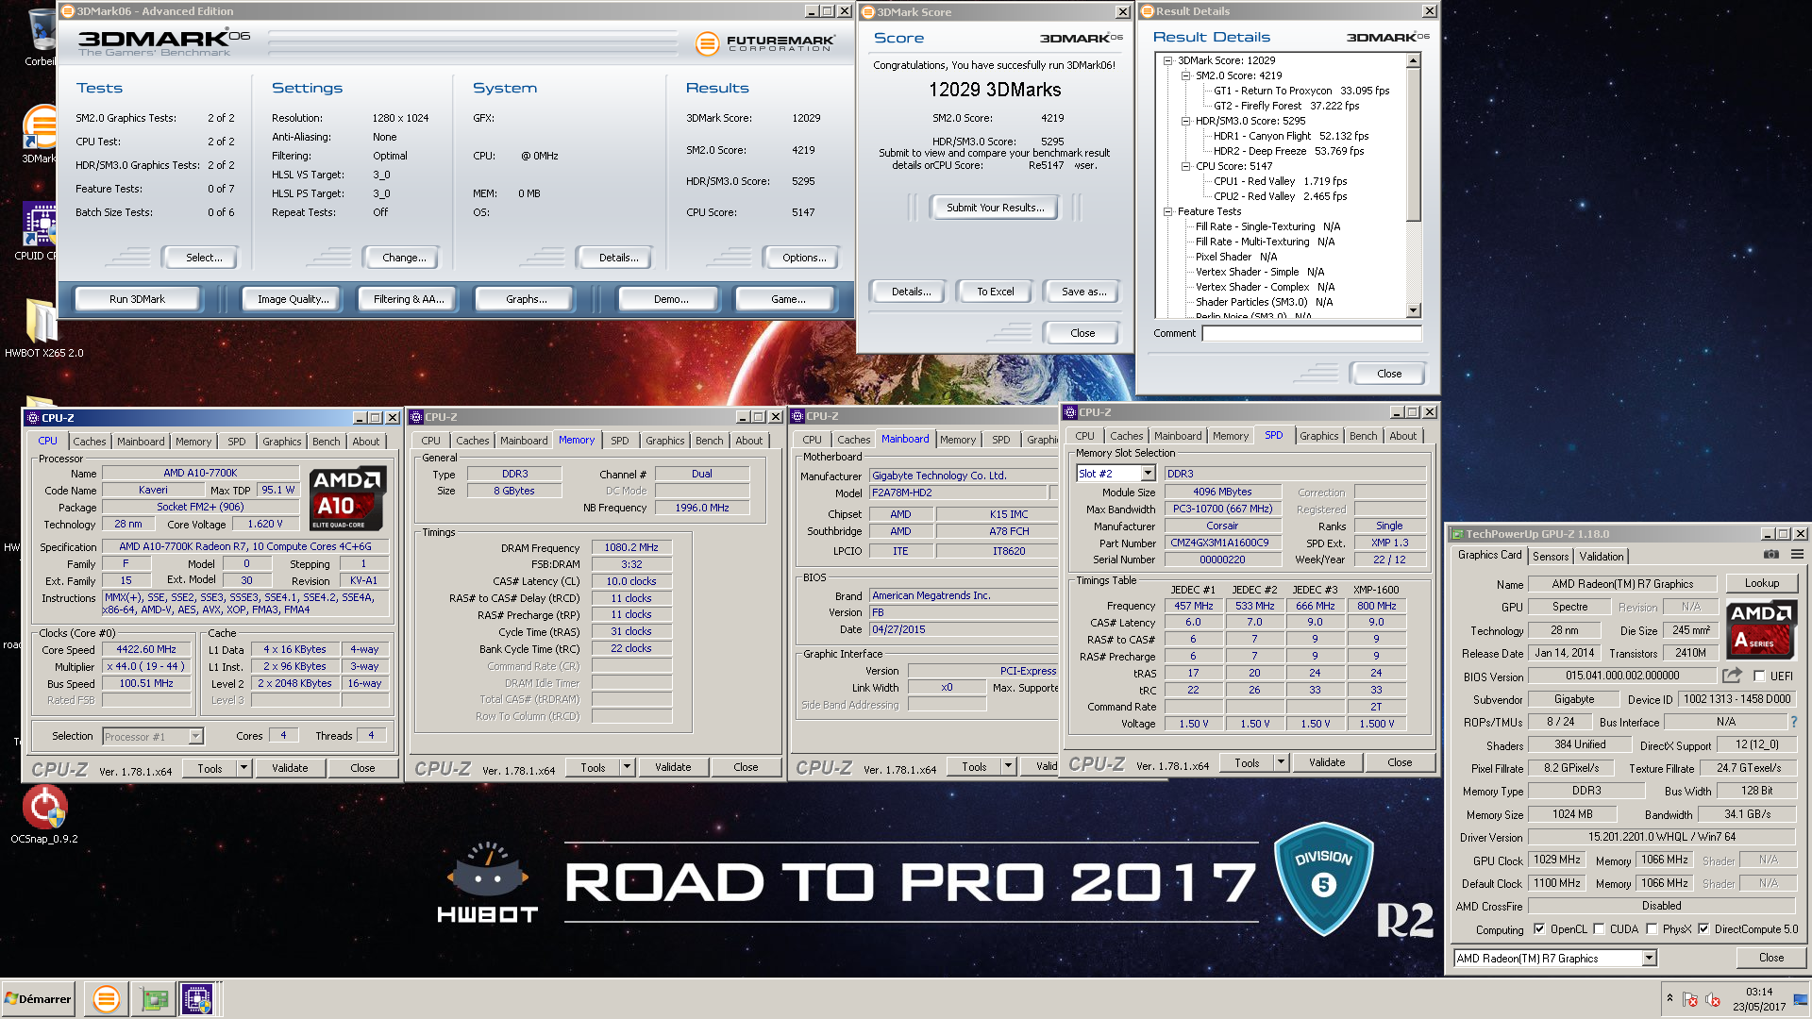
Task: Click the To Excel button
Action: tap(995, 292)
